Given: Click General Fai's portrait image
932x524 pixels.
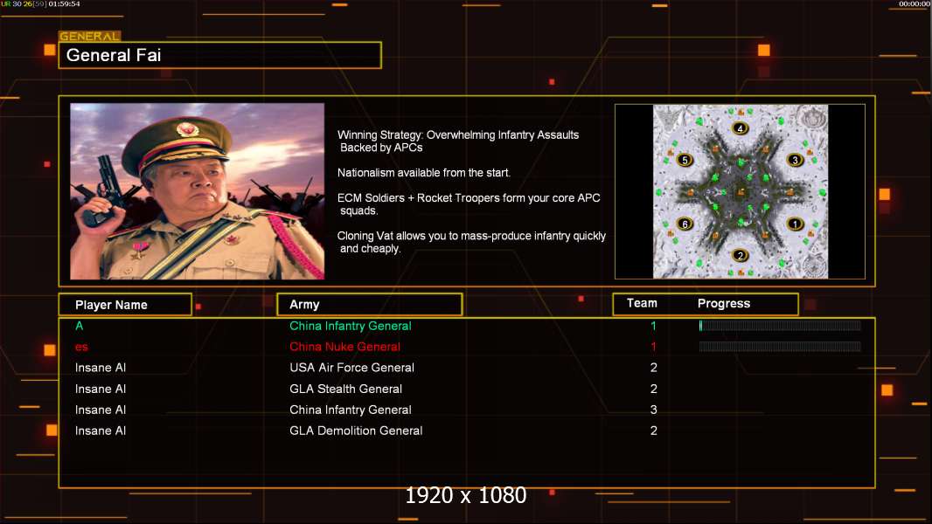Looking at the screenshot, I should click(198, 191).
